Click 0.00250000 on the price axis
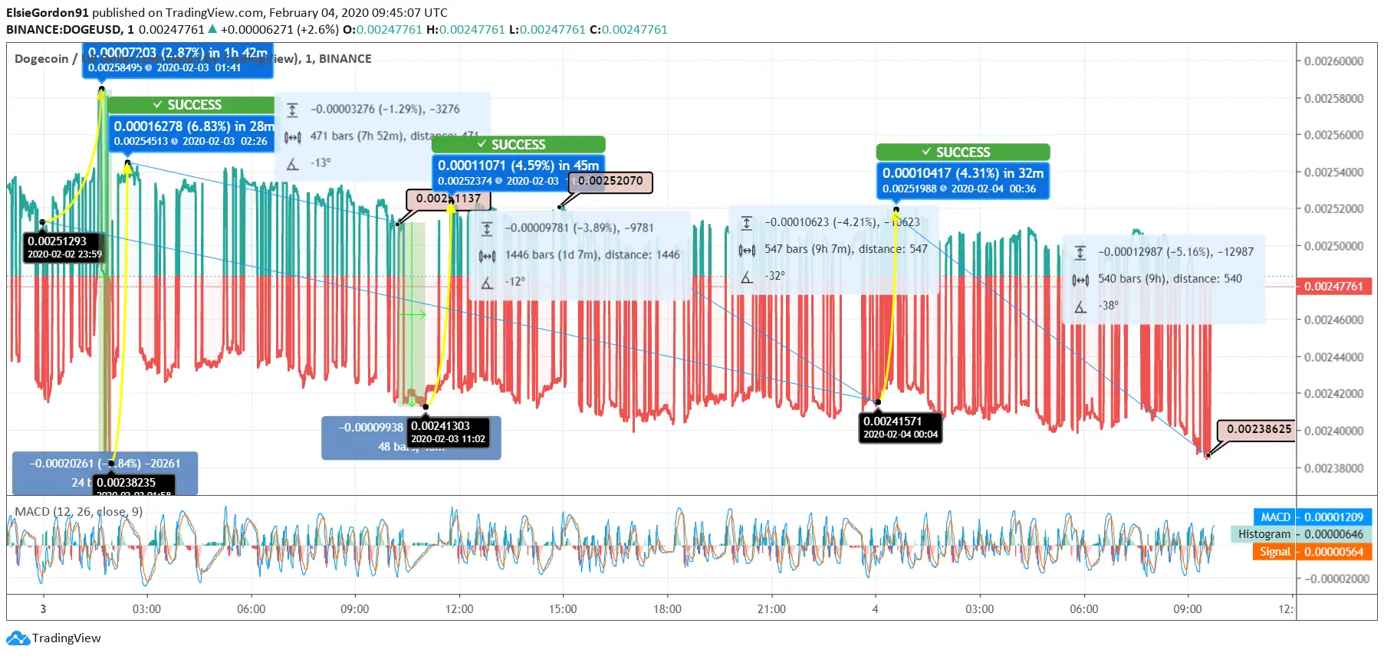 (x=1333, y=246)
